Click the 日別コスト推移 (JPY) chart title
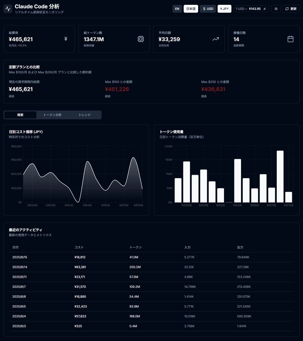The height and width of the screenshot is (341, 303). coord(26,132)
